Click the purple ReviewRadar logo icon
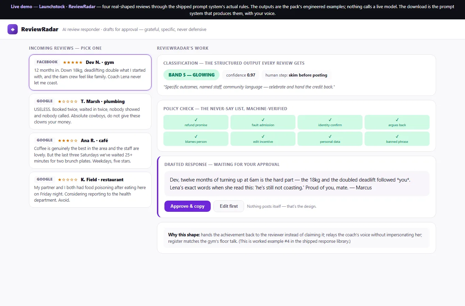This screenshot has height=306, width=465. (x=13, y=29)
